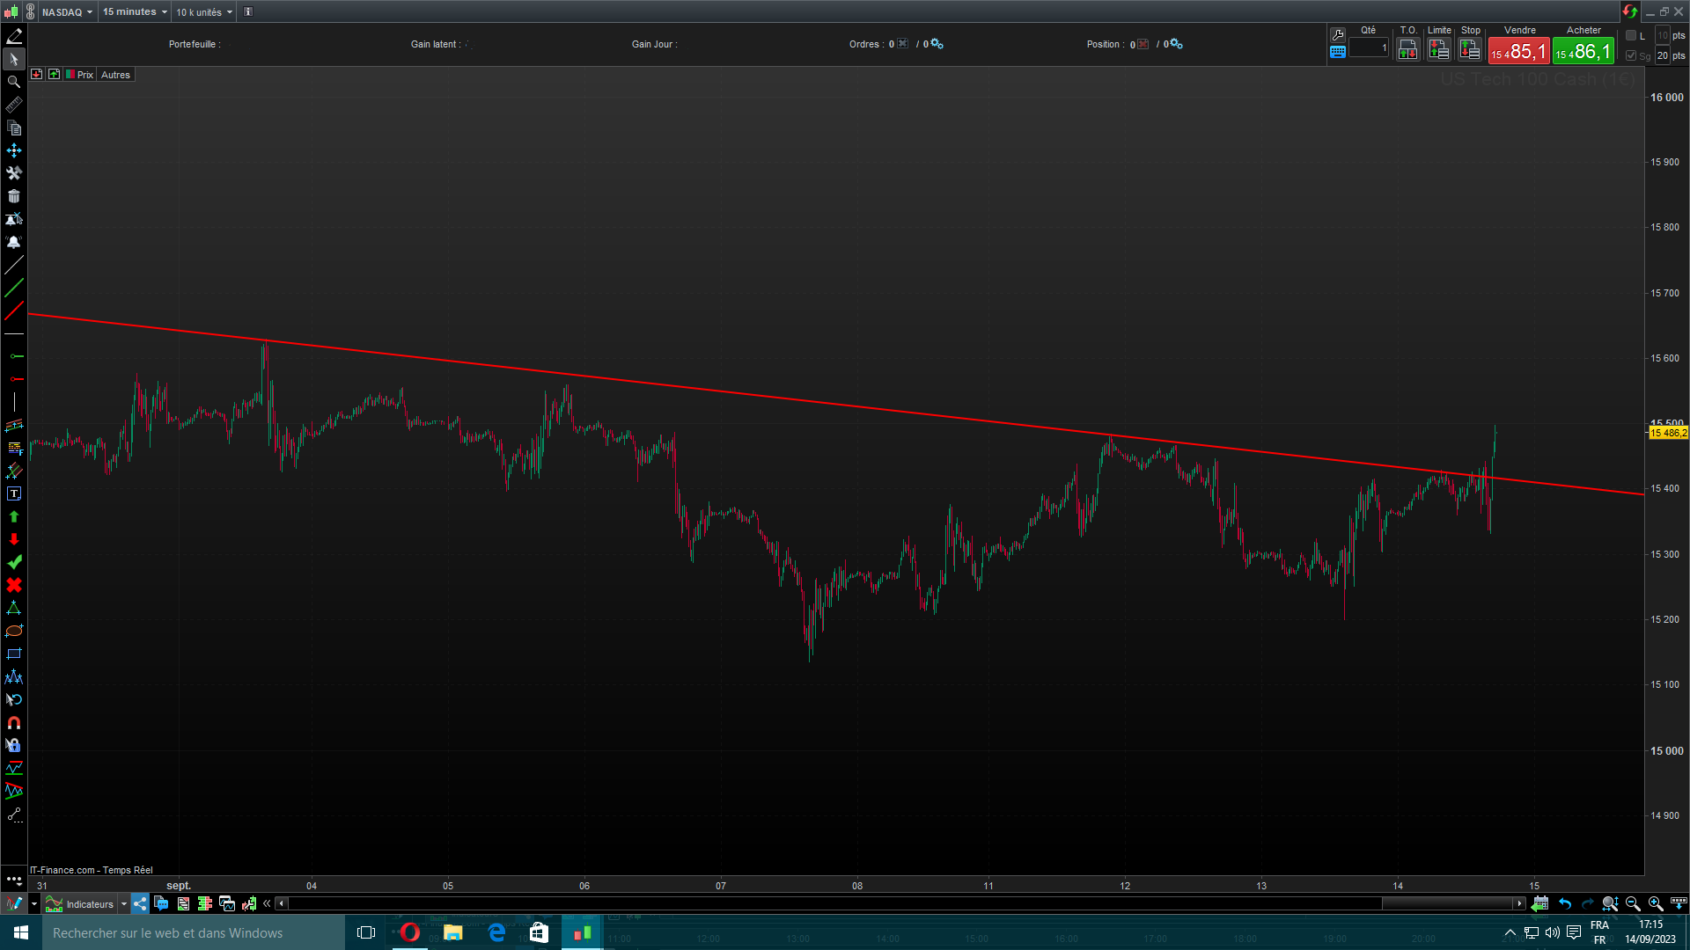Click the Limite order icon
This screenshot has width=1690, height=950.
(1439, 50)
